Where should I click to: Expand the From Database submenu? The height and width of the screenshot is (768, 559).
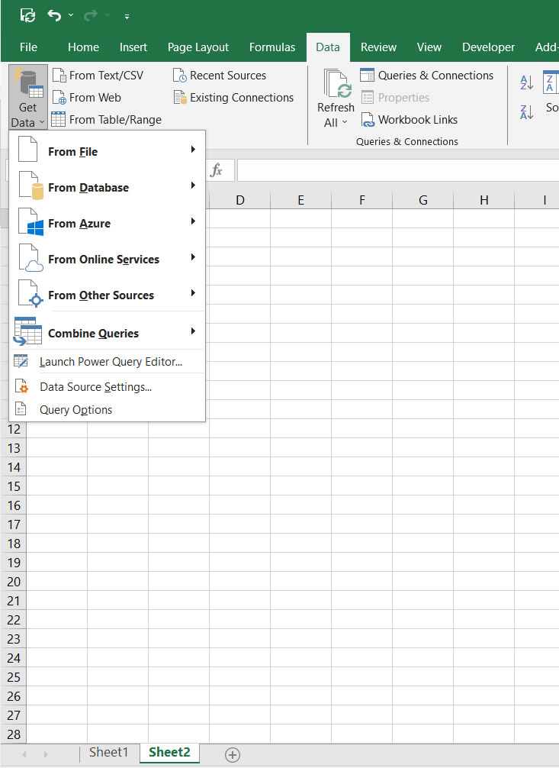tap(107, 186)
